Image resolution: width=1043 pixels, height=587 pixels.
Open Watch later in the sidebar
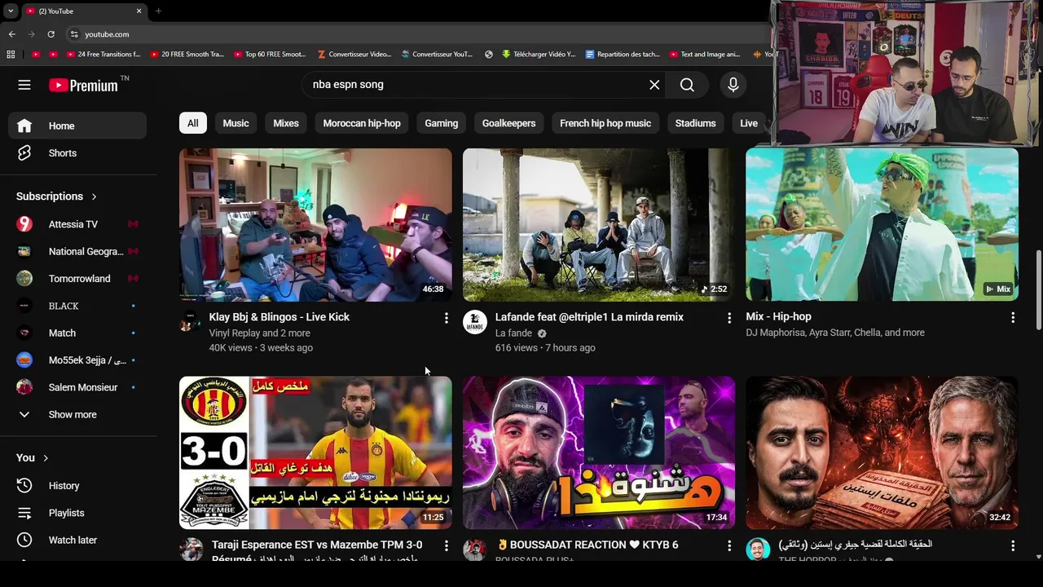tap(77, 540)
